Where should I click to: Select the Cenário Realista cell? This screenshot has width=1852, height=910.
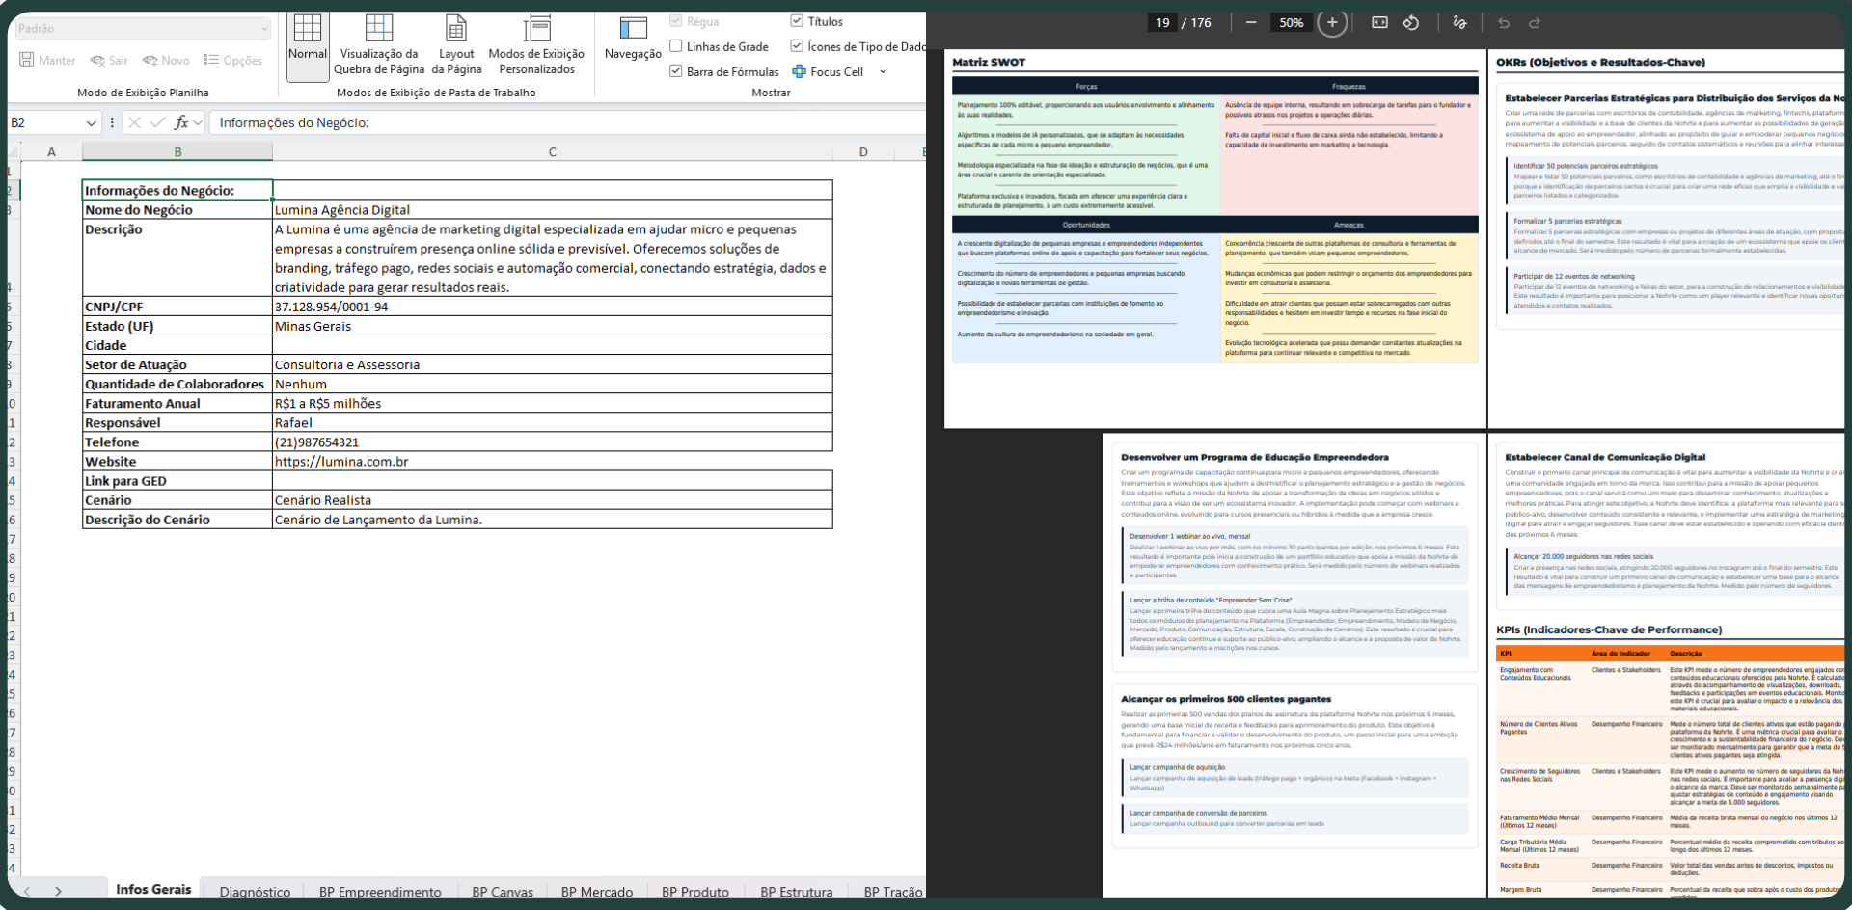click(553, 499)
